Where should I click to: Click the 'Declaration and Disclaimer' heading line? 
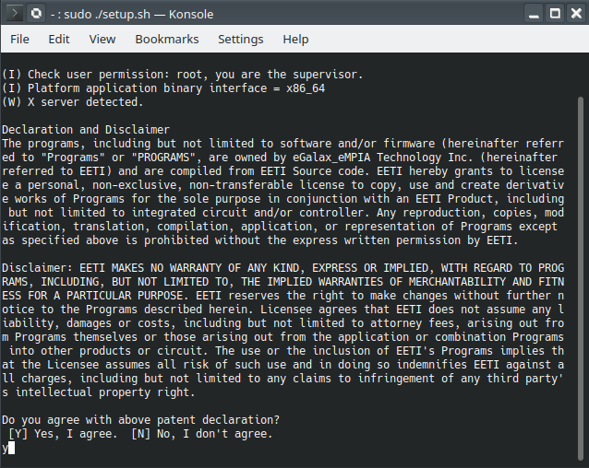pyautogui.click(x=86, y=130)
